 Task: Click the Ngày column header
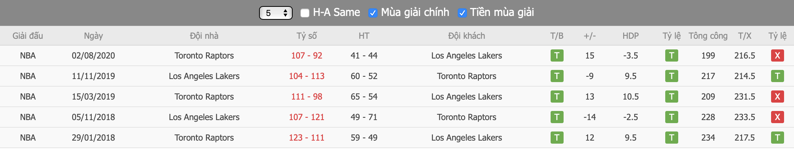93,36
